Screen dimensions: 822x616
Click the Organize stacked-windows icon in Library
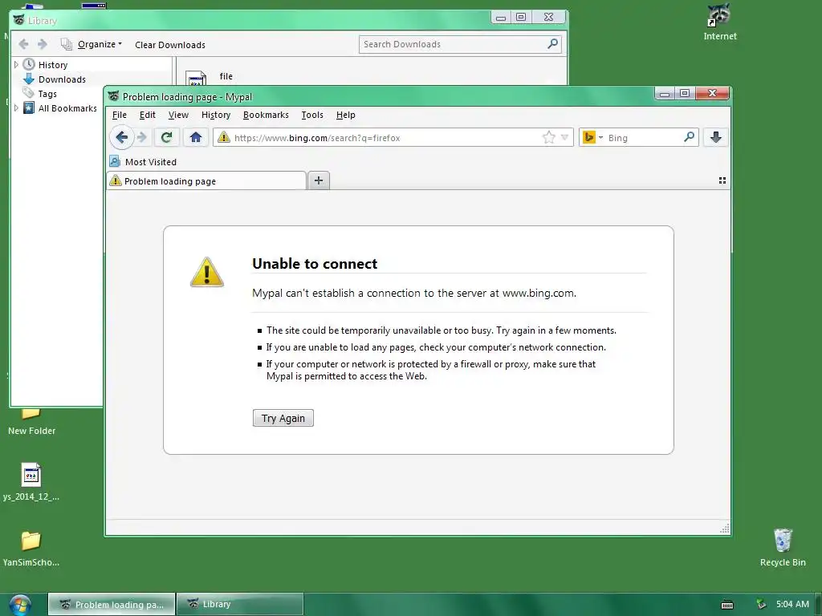(x=66, y=44)
